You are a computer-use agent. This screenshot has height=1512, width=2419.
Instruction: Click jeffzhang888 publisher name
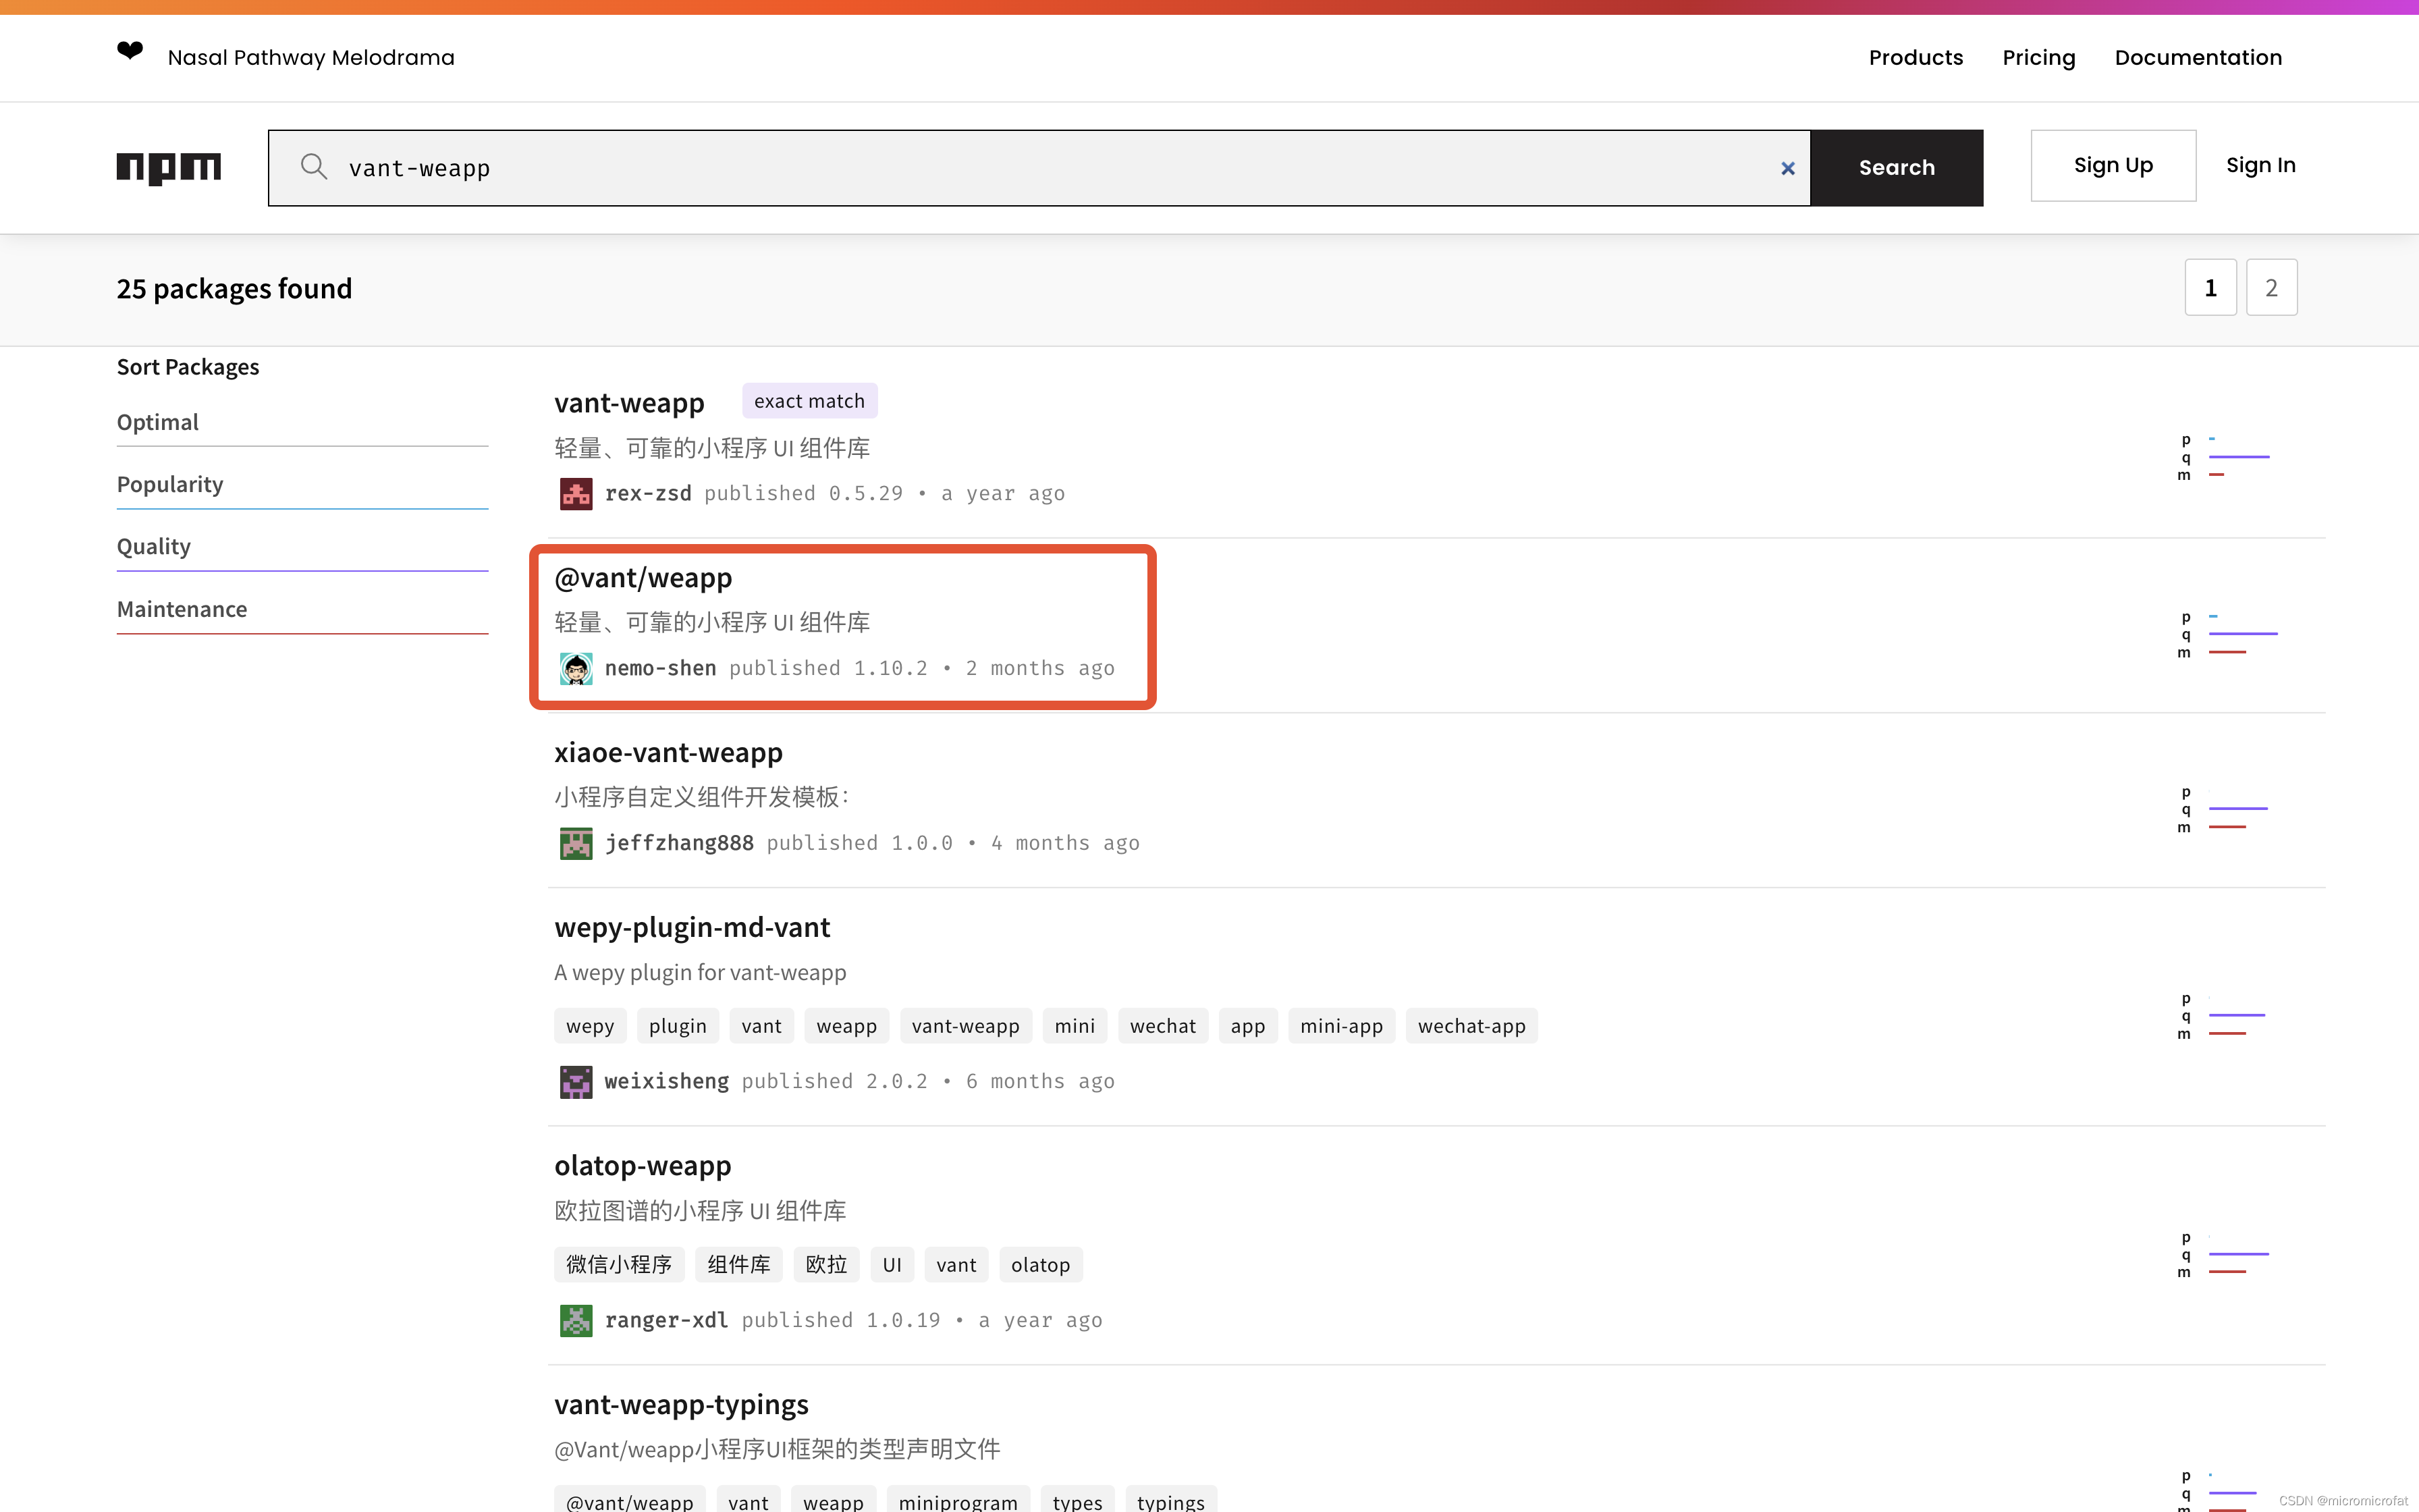pyautogui.click(x=679, y=843)
